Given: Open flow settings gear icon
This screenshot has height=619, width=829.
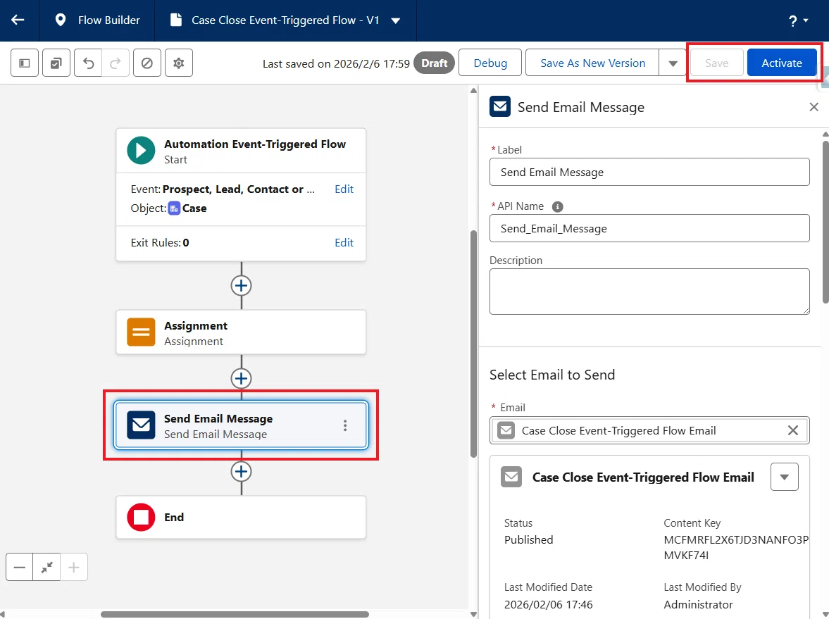Looking at the screenshot, I should [x=179, y=63].
